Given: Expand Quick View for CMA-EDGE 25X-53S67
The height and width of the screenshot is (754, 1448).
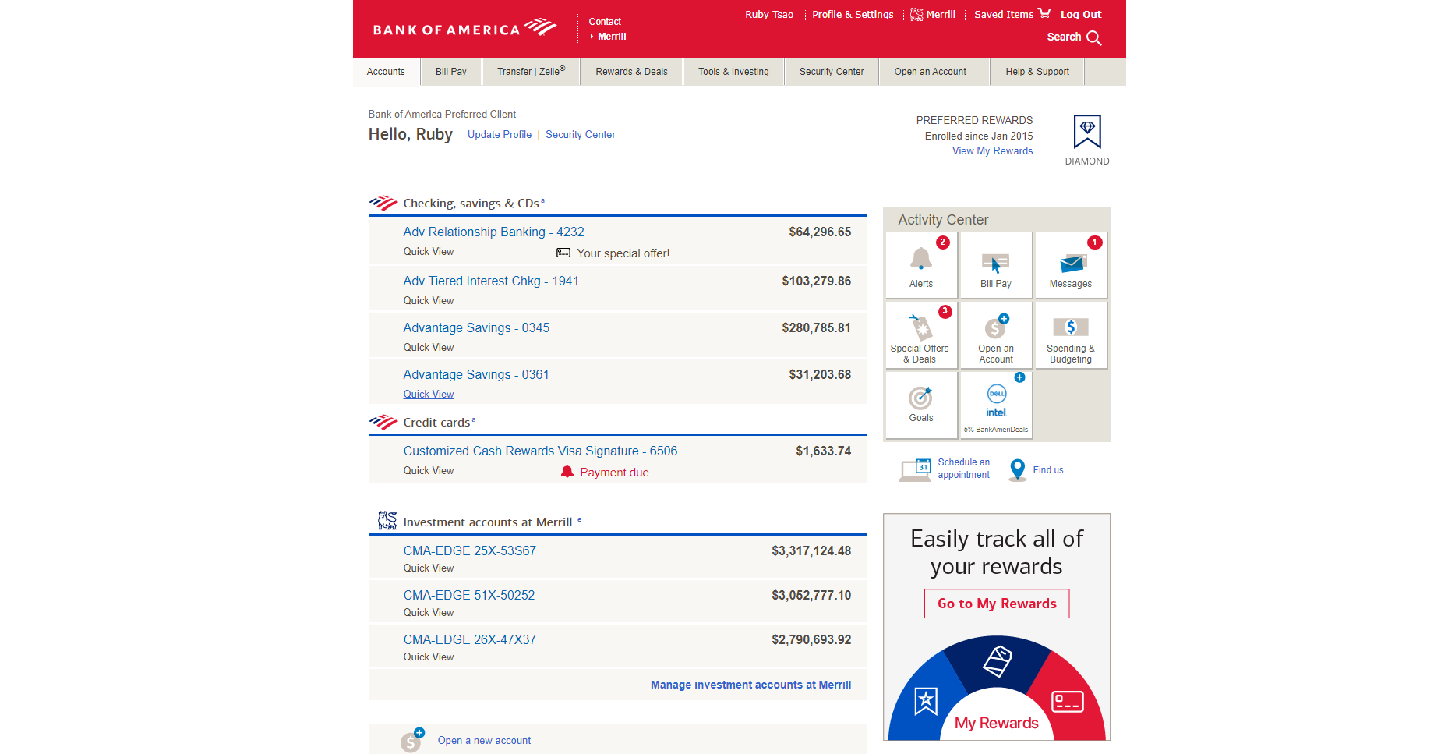Looking at the screenshot, I should click(x=429, y=568).
